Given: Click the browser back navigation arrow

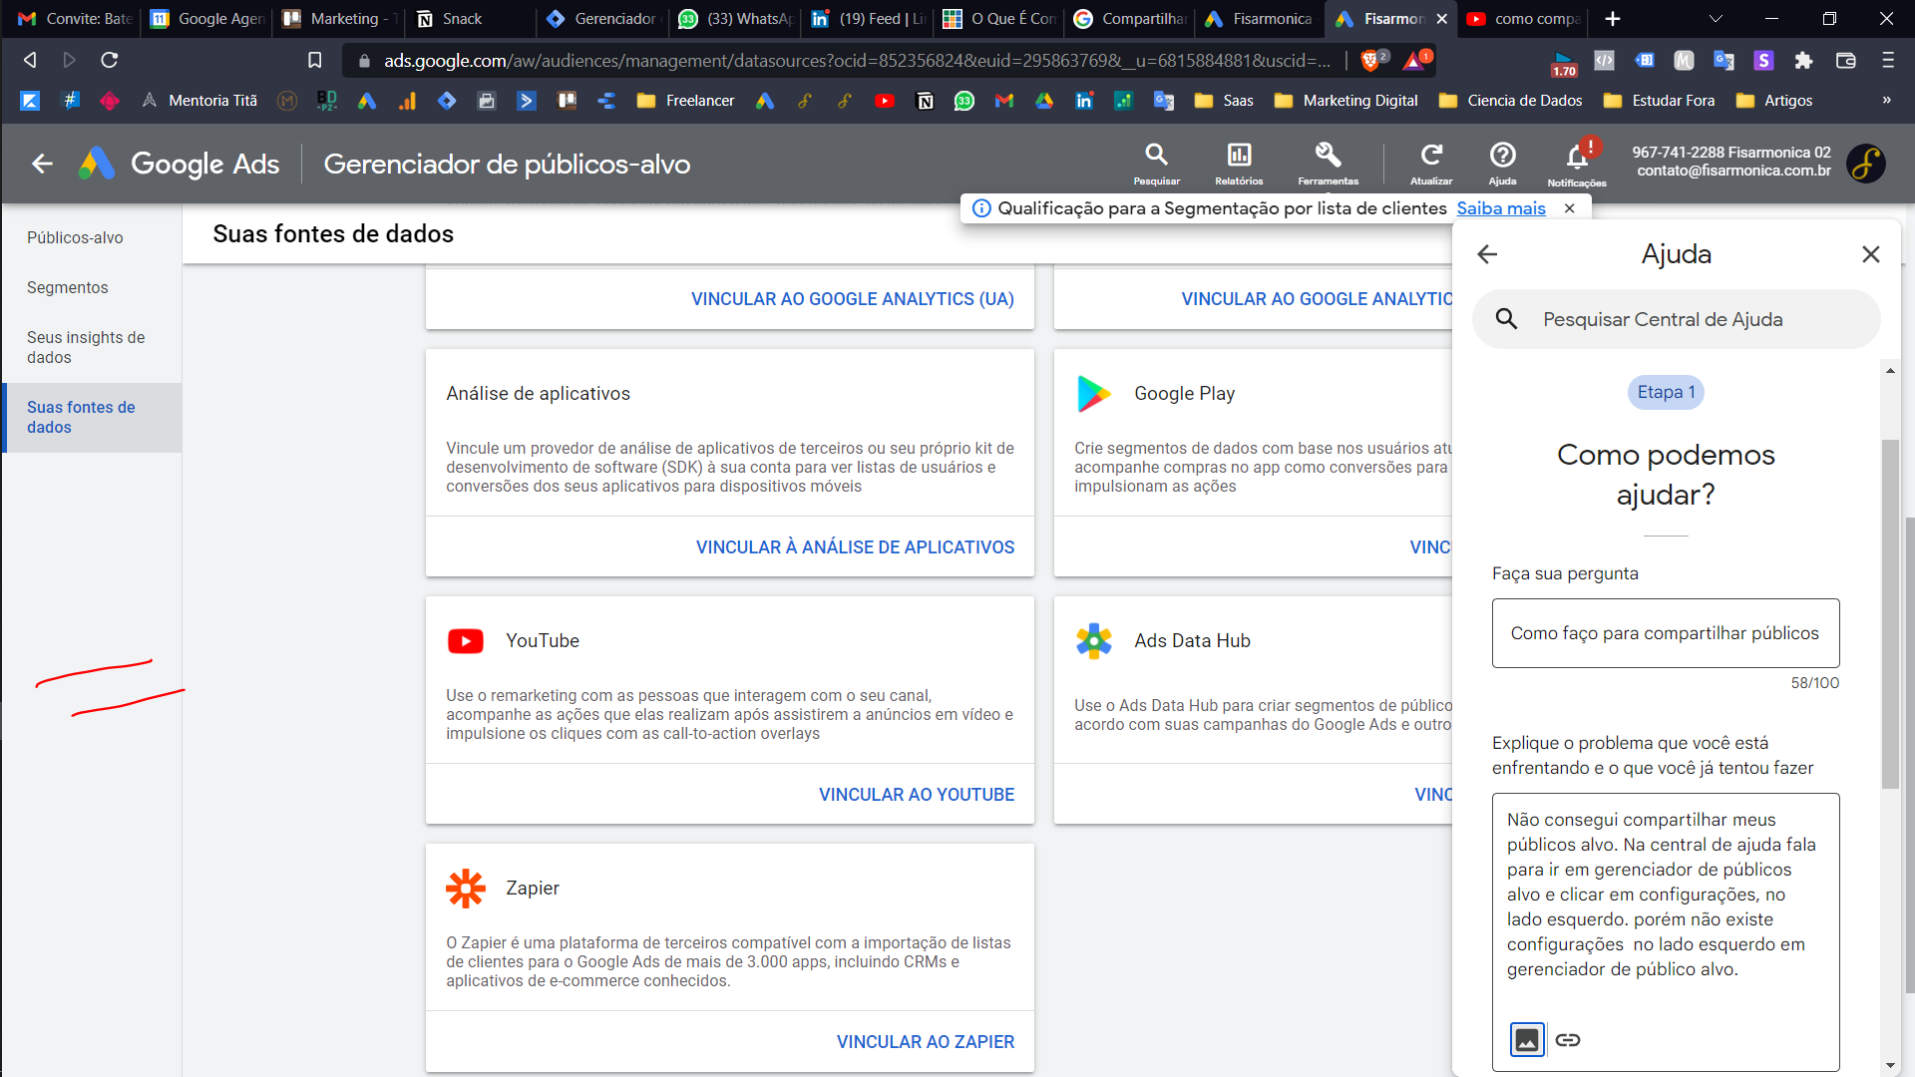Looking at the screenshot, I should tap(30, 60).
